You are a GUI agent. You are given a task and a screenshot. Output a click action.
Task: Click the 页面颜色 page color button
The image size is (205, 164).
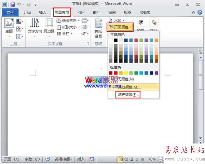click(120, 27)
